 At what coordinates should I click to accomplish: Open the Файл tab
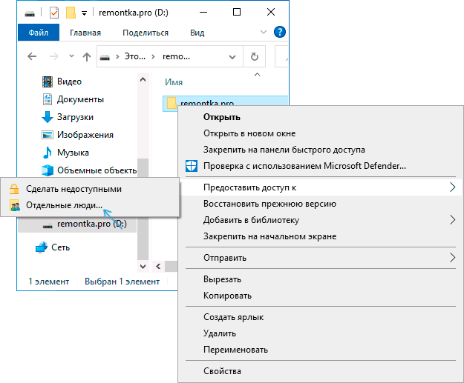[39, 33]
